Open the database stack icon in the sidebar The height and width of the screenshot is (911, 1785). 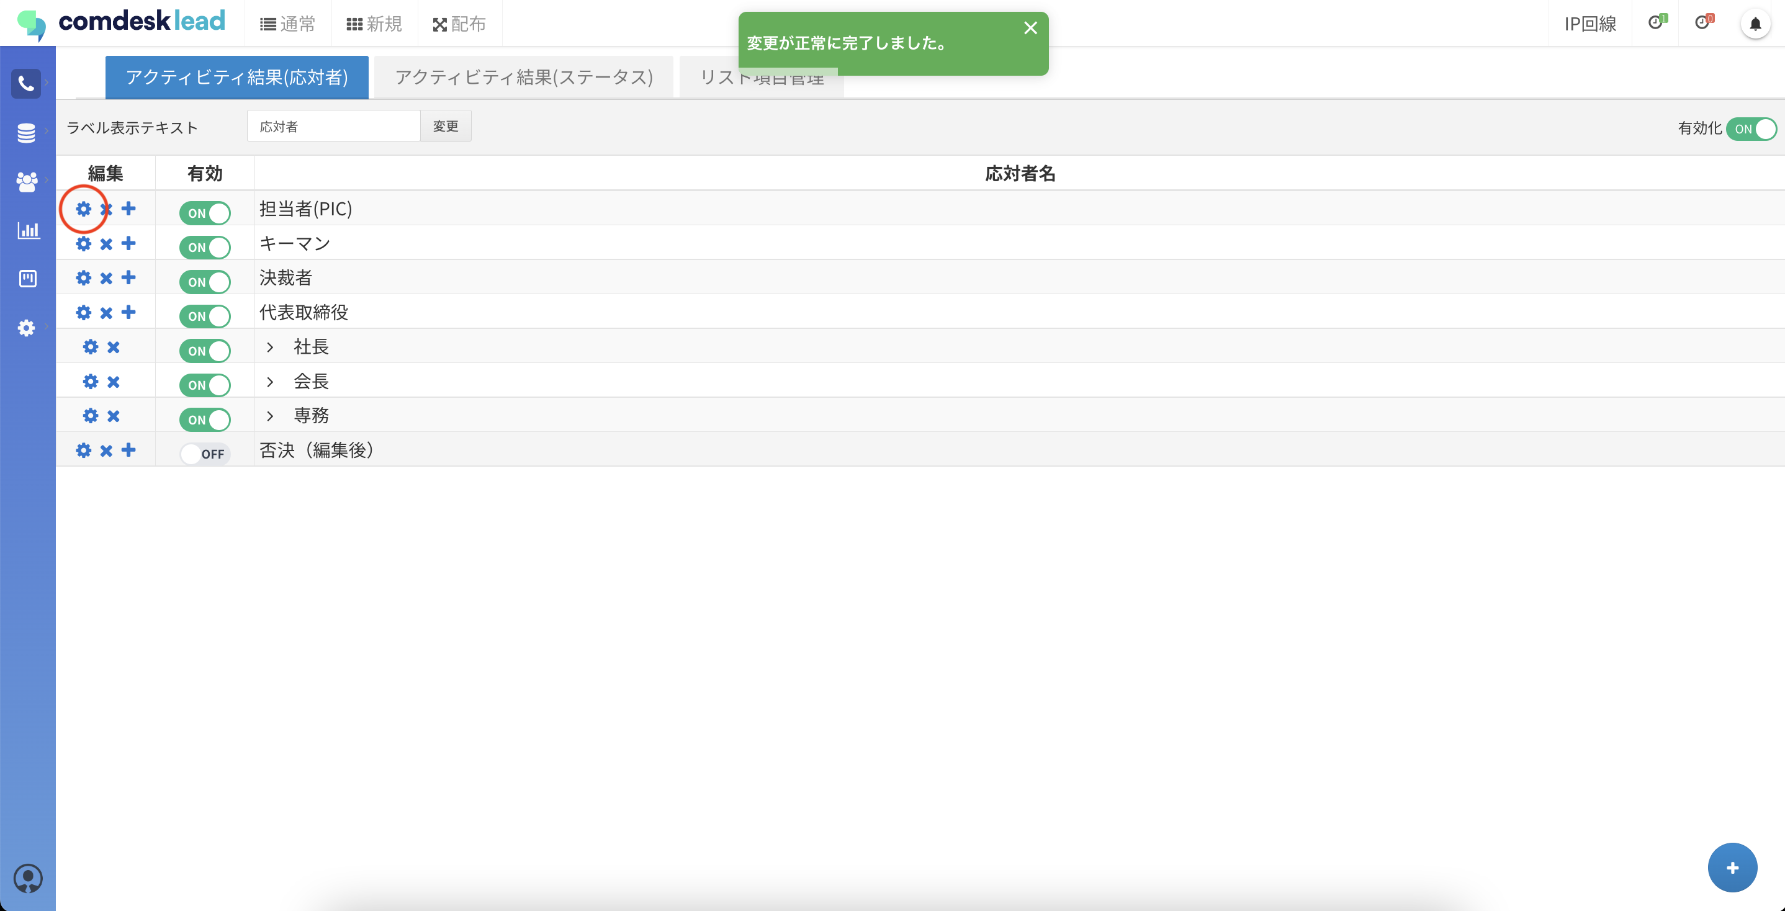click(26, 132)
